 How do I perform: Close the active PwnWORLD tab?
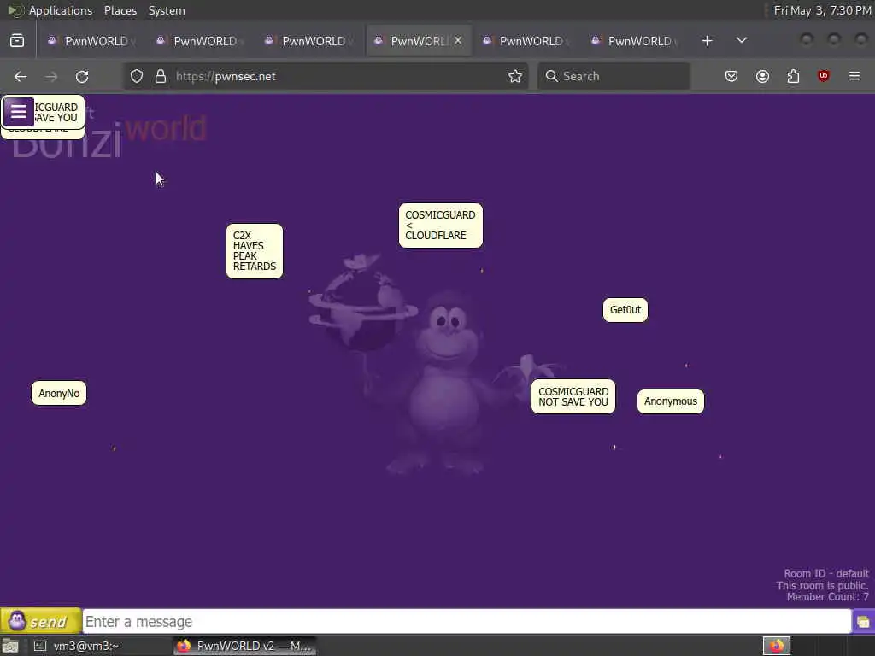point(458,41)
